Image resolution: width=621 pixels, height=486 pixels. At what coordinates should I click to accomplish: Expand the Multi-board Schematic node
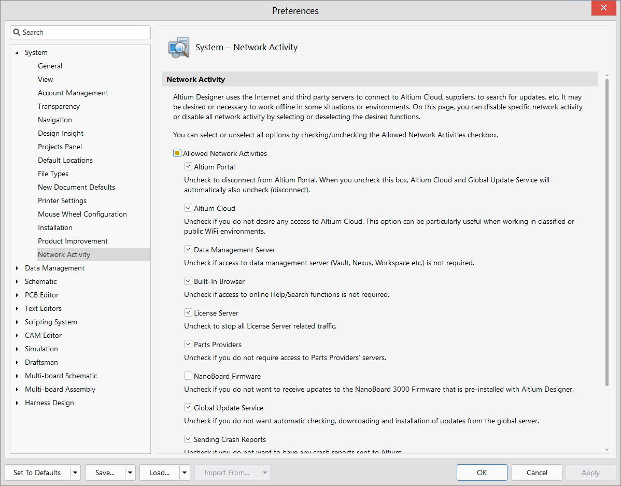coord(17,376)
